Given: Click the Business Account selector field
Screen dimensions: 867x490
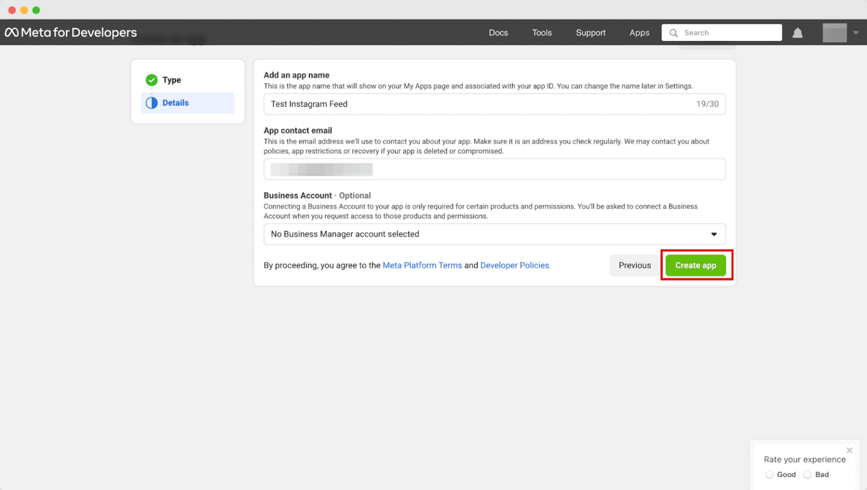Looking at the screenshot, I should [494, 234].
